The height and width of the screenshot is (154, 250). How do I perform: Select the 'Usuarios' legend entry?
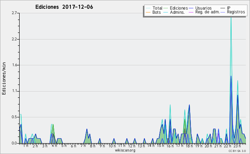pyautogui.click(x=200, y=8)
